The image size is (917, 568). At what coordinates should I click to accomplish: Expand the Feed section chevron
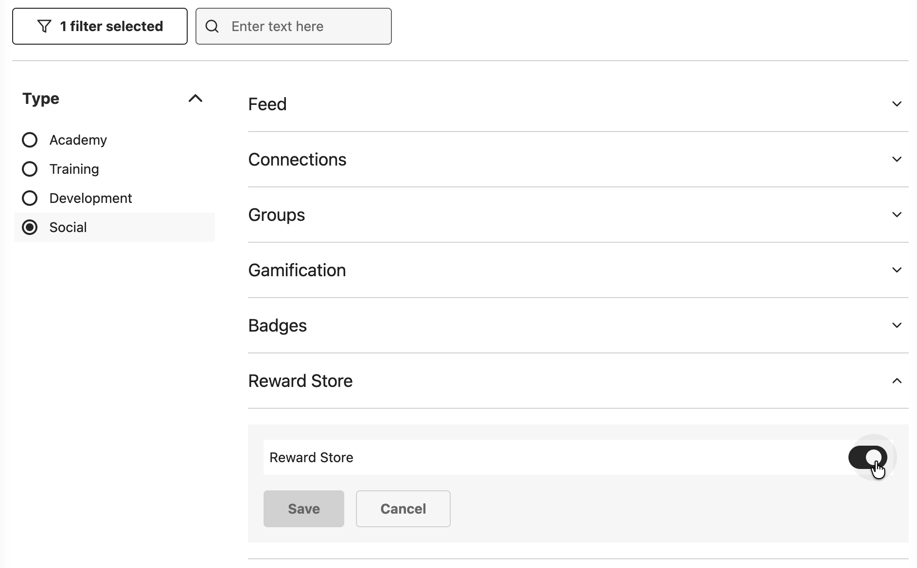pos(897,104)
